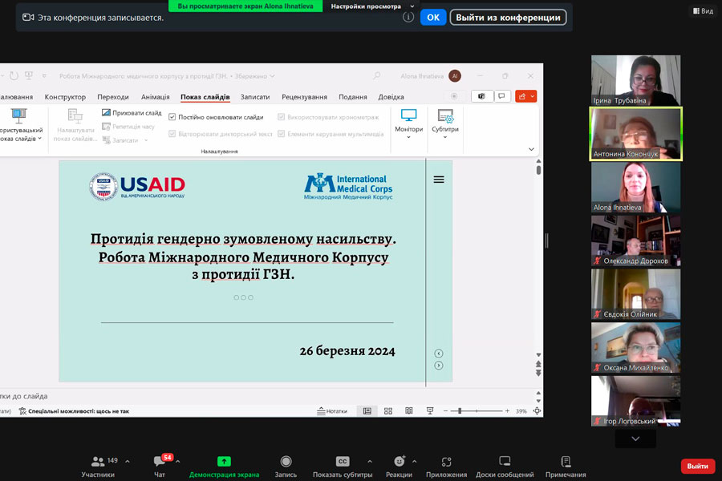Click the PowerPoint search magnifier icon
This screenshot has height=481, width=722.
click(377, 75)
